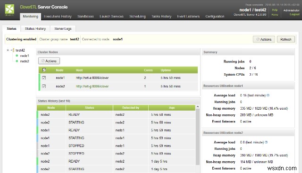The height and width of the screenshot is (173, 302).
Task: Open the Event Listeners tab
Action: pos(188,17)
